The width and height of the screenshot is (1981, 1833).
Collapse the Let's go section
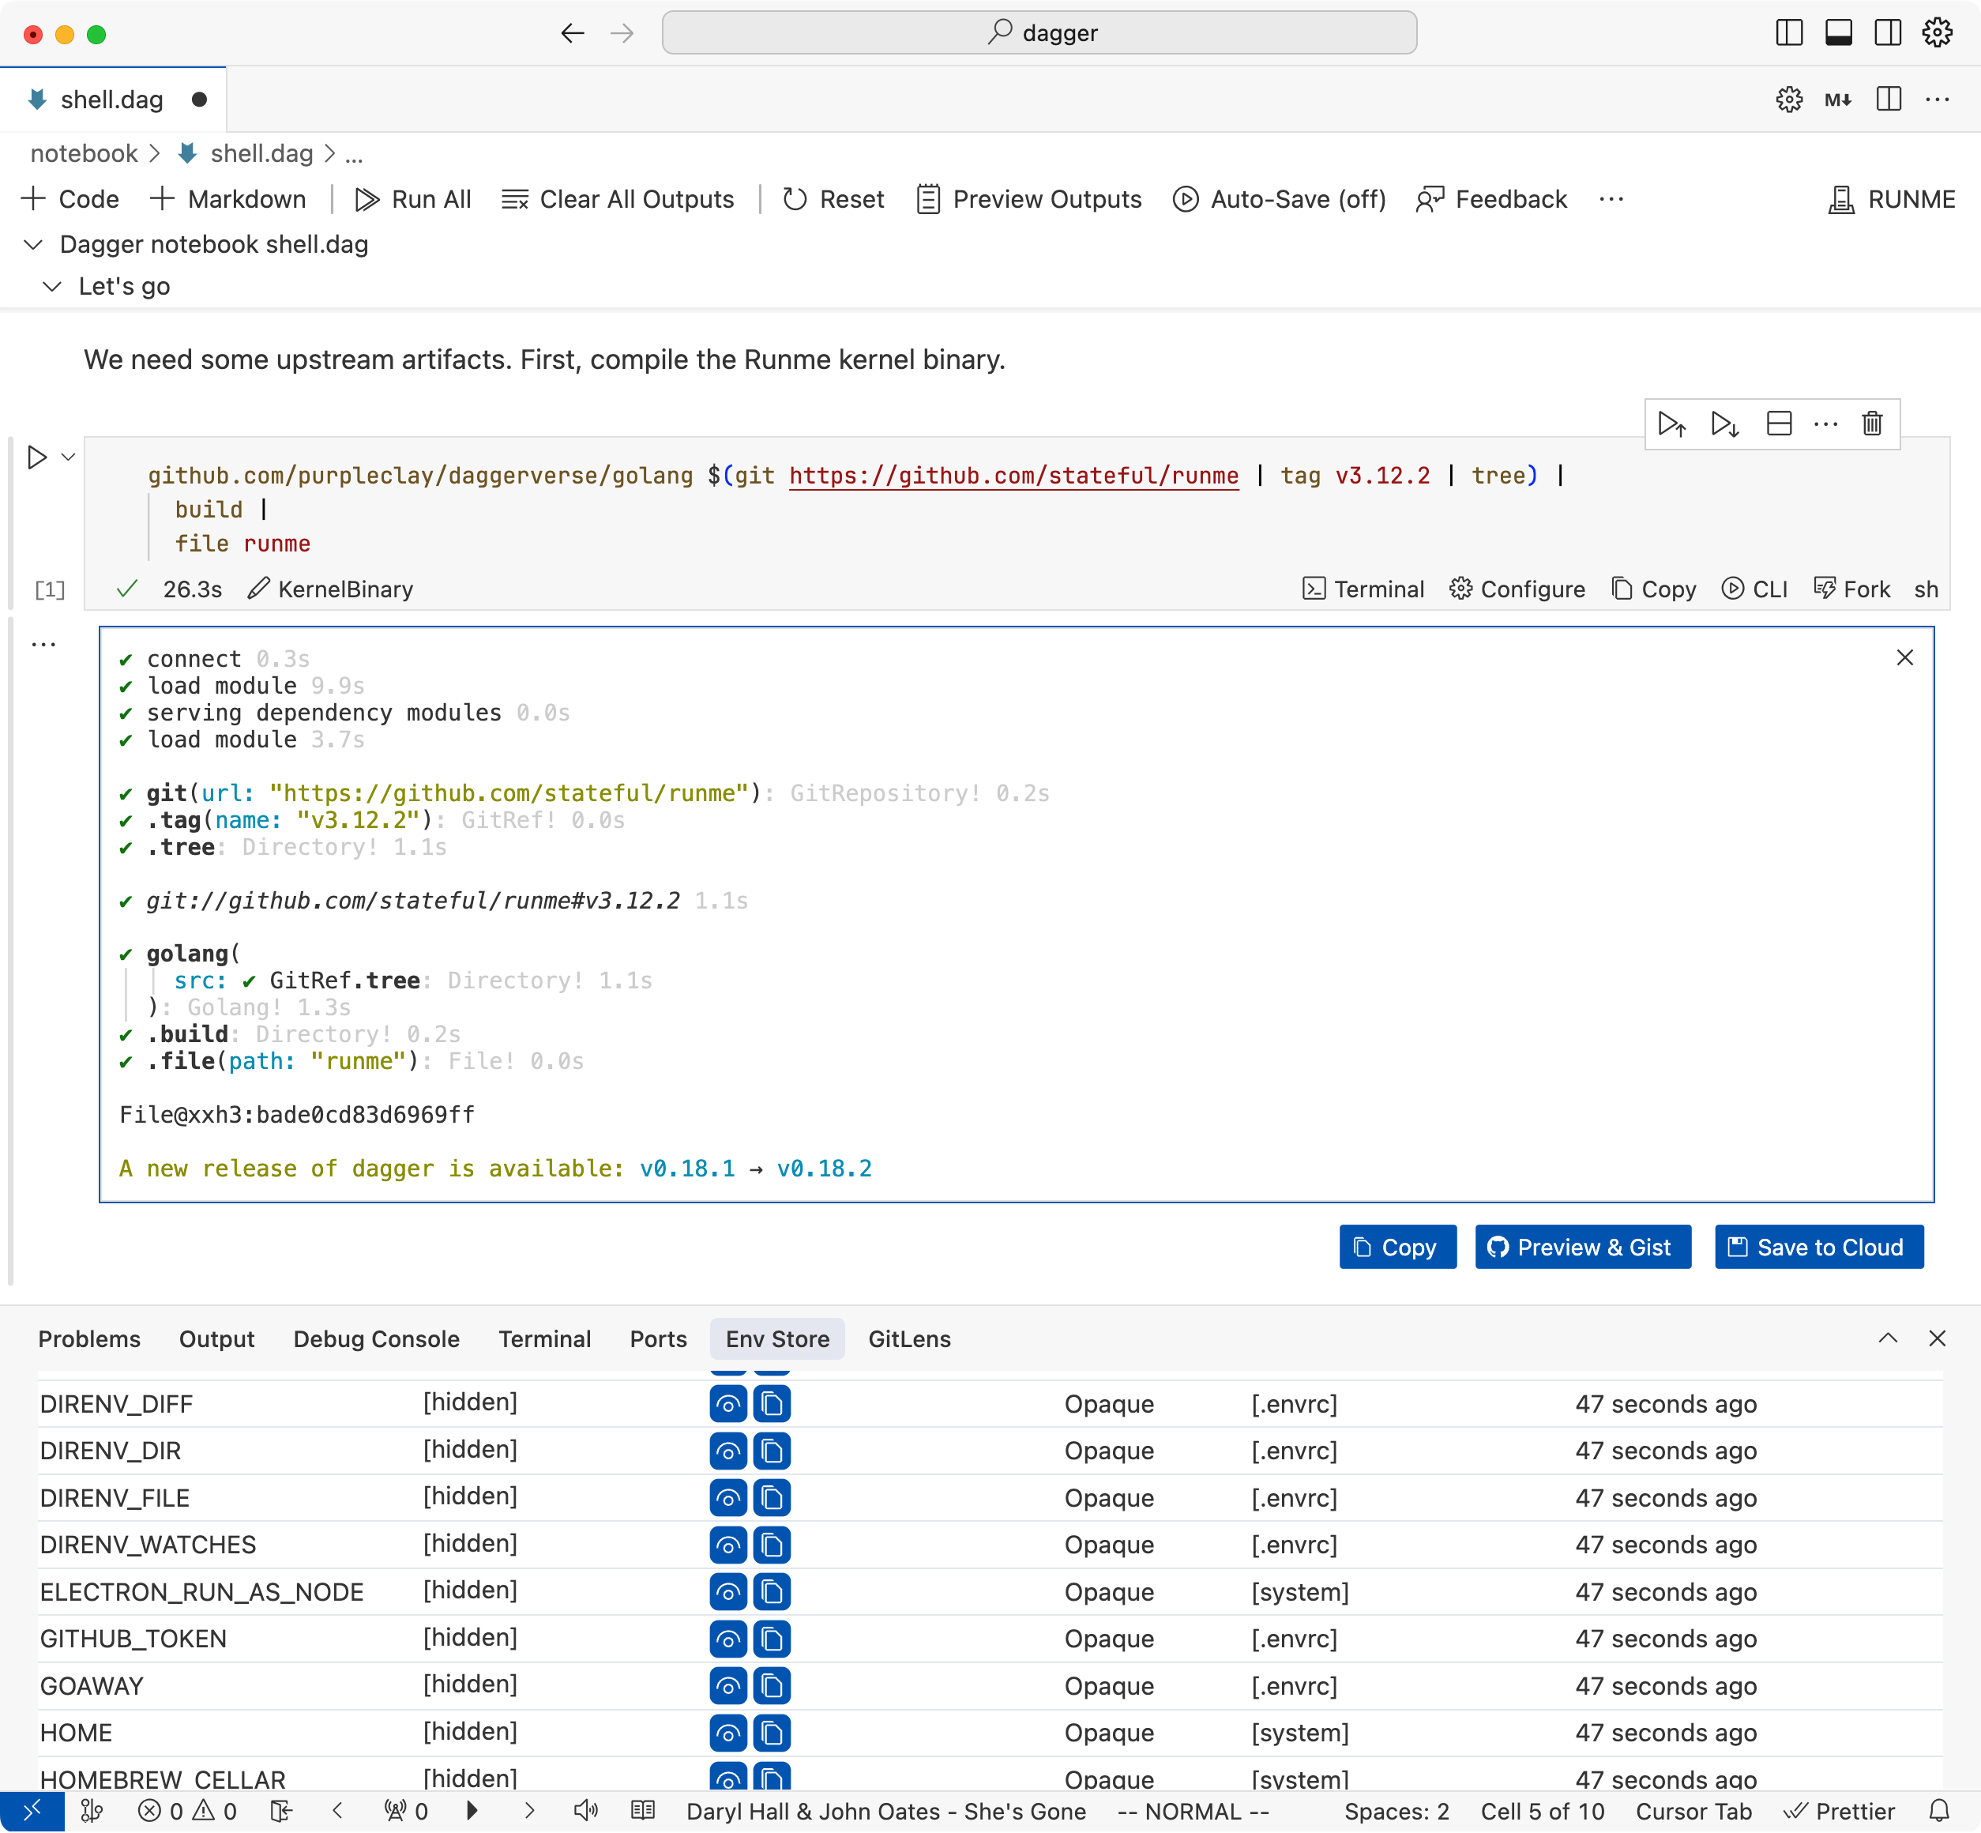[x=53, y=286]
